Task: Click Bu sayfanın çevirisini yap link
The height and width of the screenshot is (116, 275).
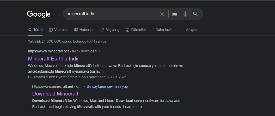Action: click(107, 86)
